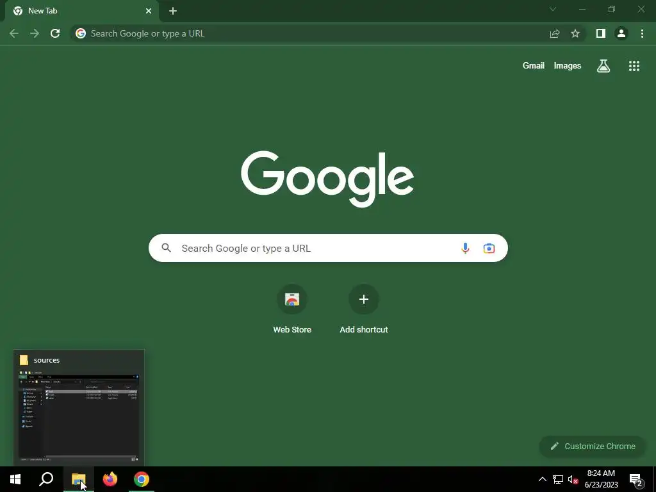Screen dimensions: 656x492
Task: Bookmark this tab with the star icon
Action: tap(575, 33)
